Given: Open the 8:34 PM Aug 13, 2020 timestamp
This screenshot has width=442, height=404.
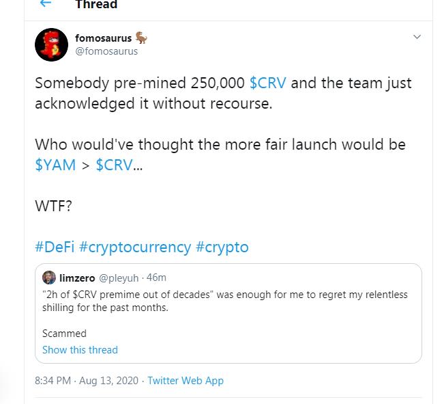Looking at the screenshot, I should coord(87,381).
